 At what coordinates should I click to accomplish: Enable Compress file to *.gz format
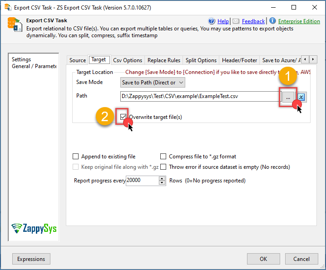coord(163,156)
